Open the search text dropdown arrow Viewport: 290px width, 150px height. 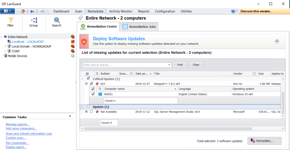[169, 65]
